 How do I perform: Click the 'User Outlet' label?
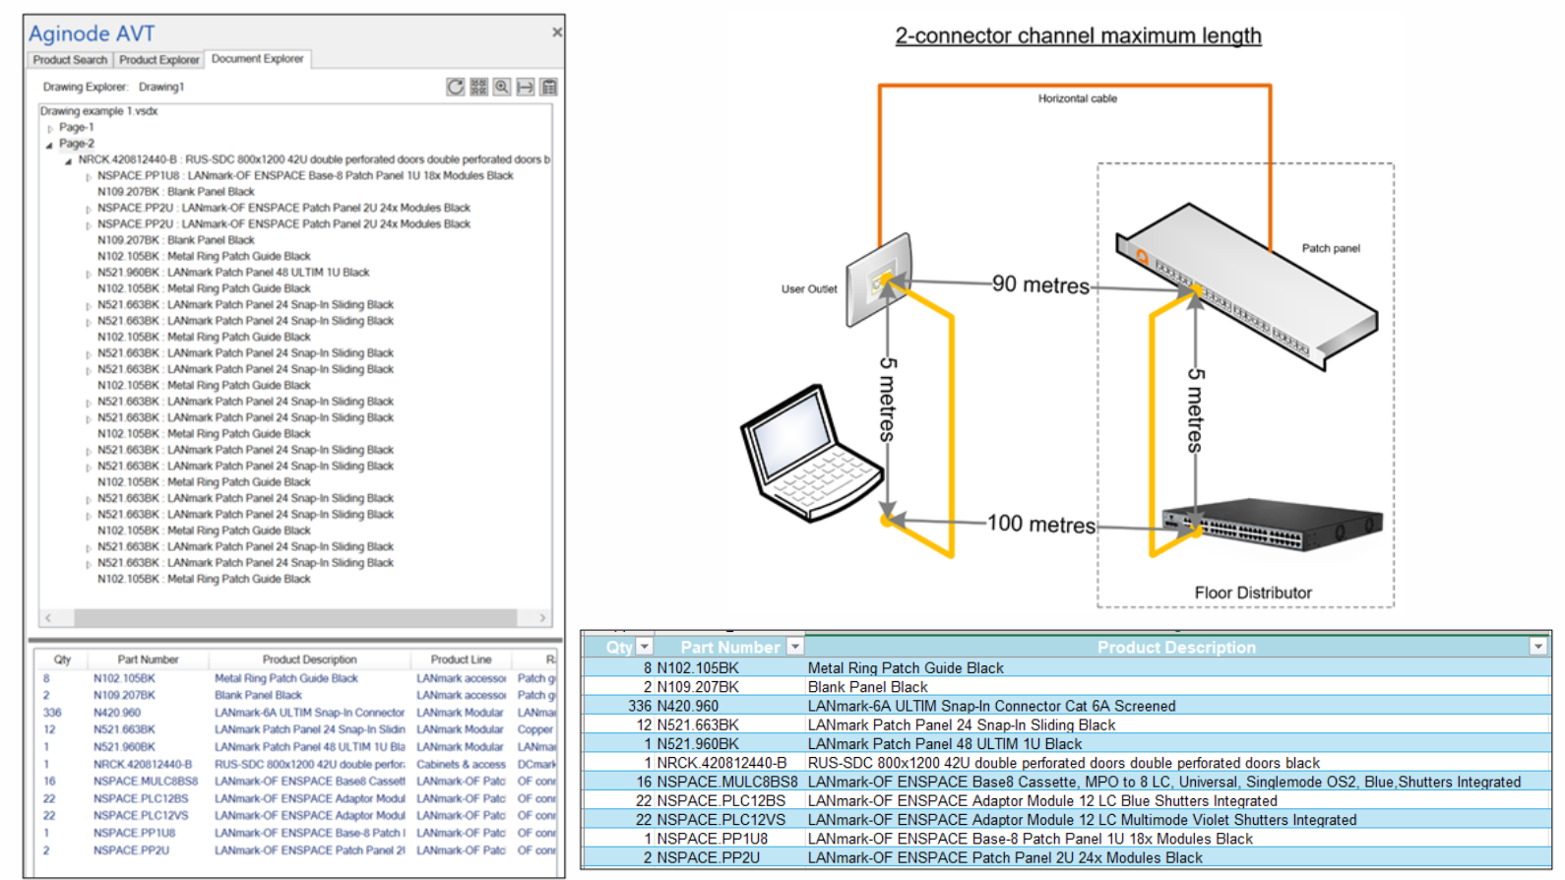809,289
